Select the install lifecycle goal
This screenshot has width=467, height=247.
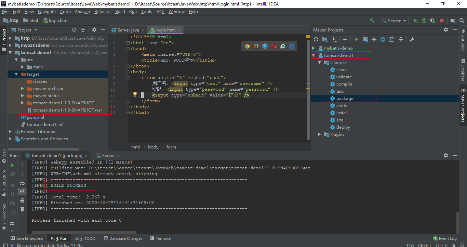(x=342, y=113)
